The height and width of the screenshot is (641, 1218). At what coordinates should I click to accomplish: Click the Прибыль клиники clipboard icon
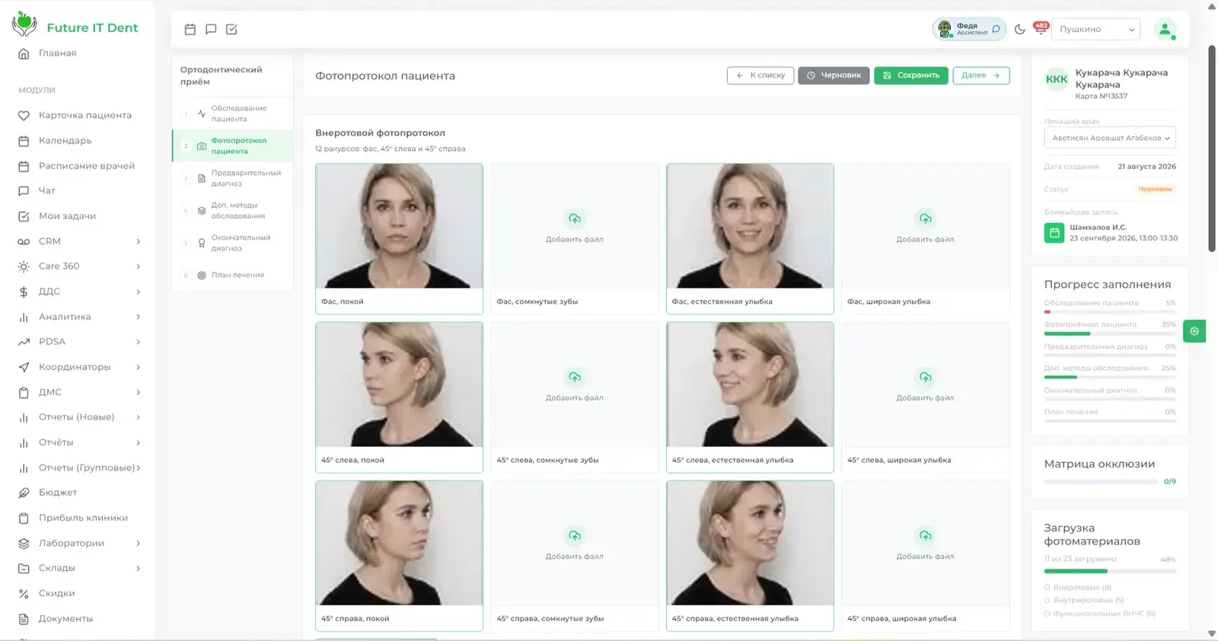(24, 518)
